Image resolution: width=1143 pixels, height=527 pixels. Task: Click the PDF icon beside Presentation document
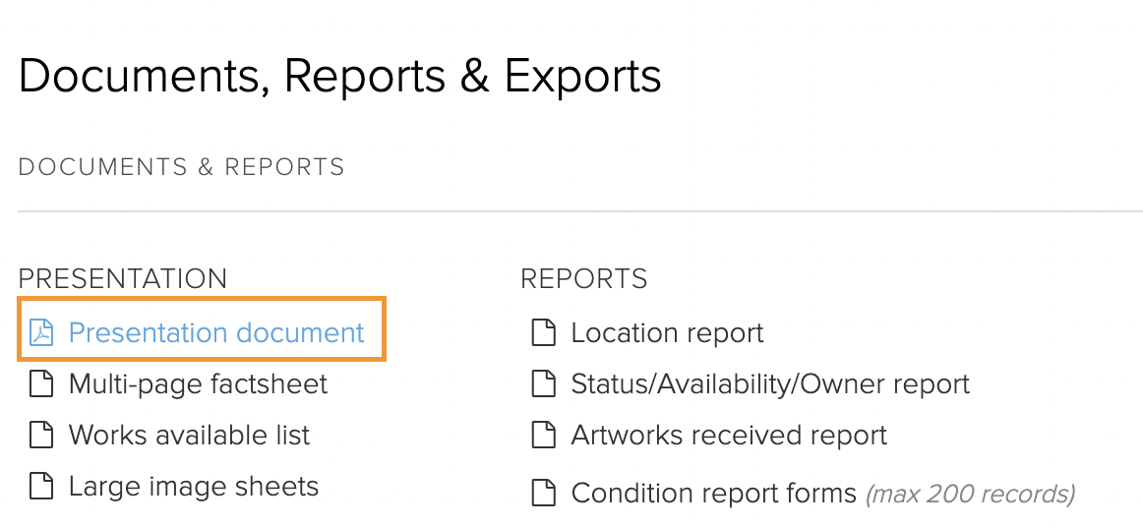pyautogui.click(x=41, y=333)
